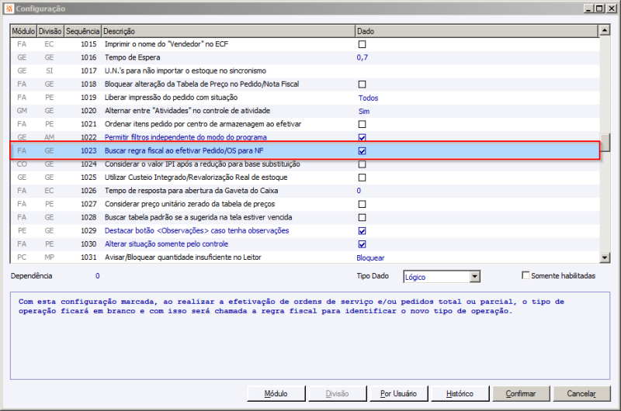Check Considerar o valor IPI após a redução
This screenshot has height=411, width=621.
pyautogui.click(x=362, y=164)
